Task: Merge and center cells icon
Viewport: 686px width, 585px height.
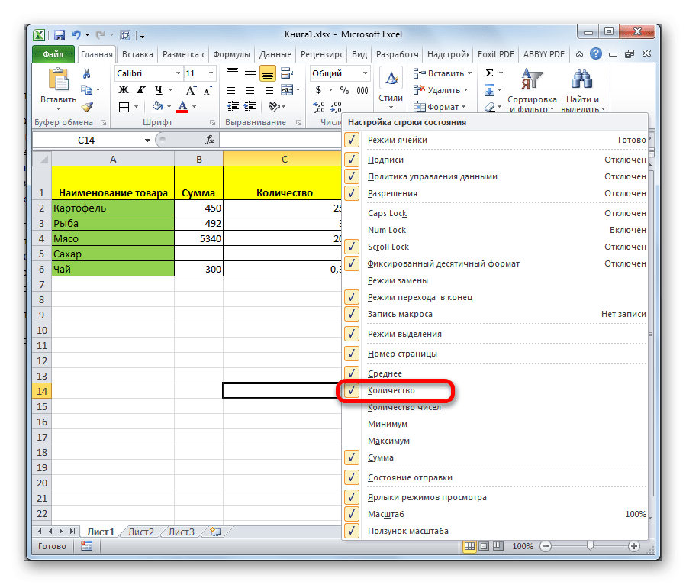Action: pyautogui.click(x=287, y=90)
